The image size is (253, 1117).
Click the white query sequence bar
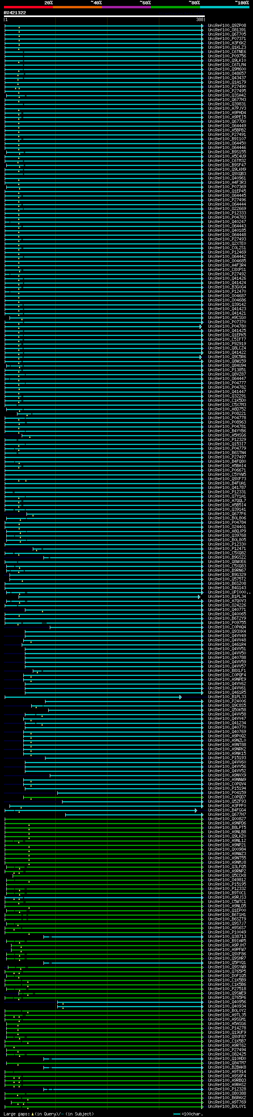coord(104,16)
